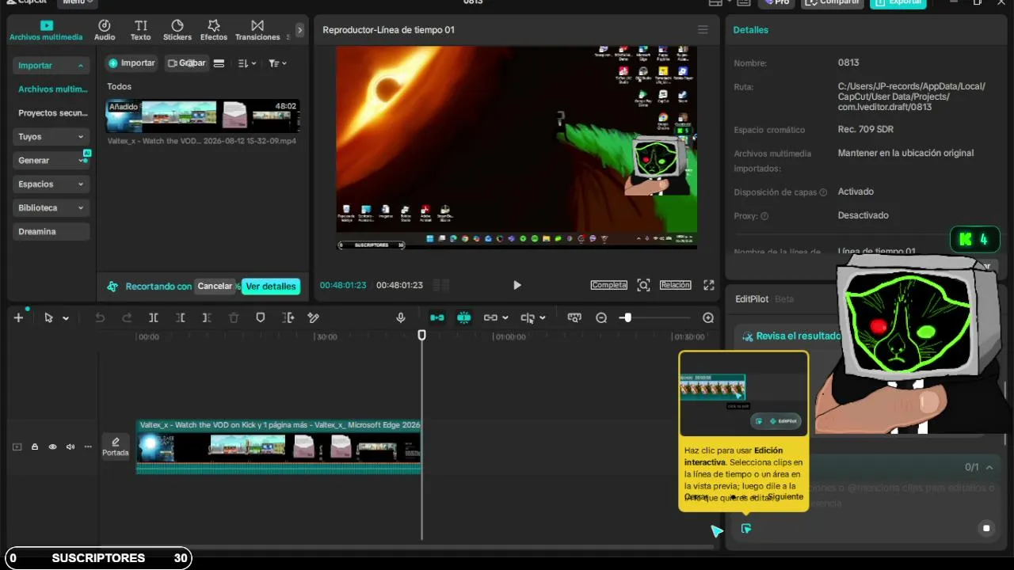The width and height of the screenshot is (1014, 570).
Task: Open the main track more-options menu
Action: coord(88,447)
